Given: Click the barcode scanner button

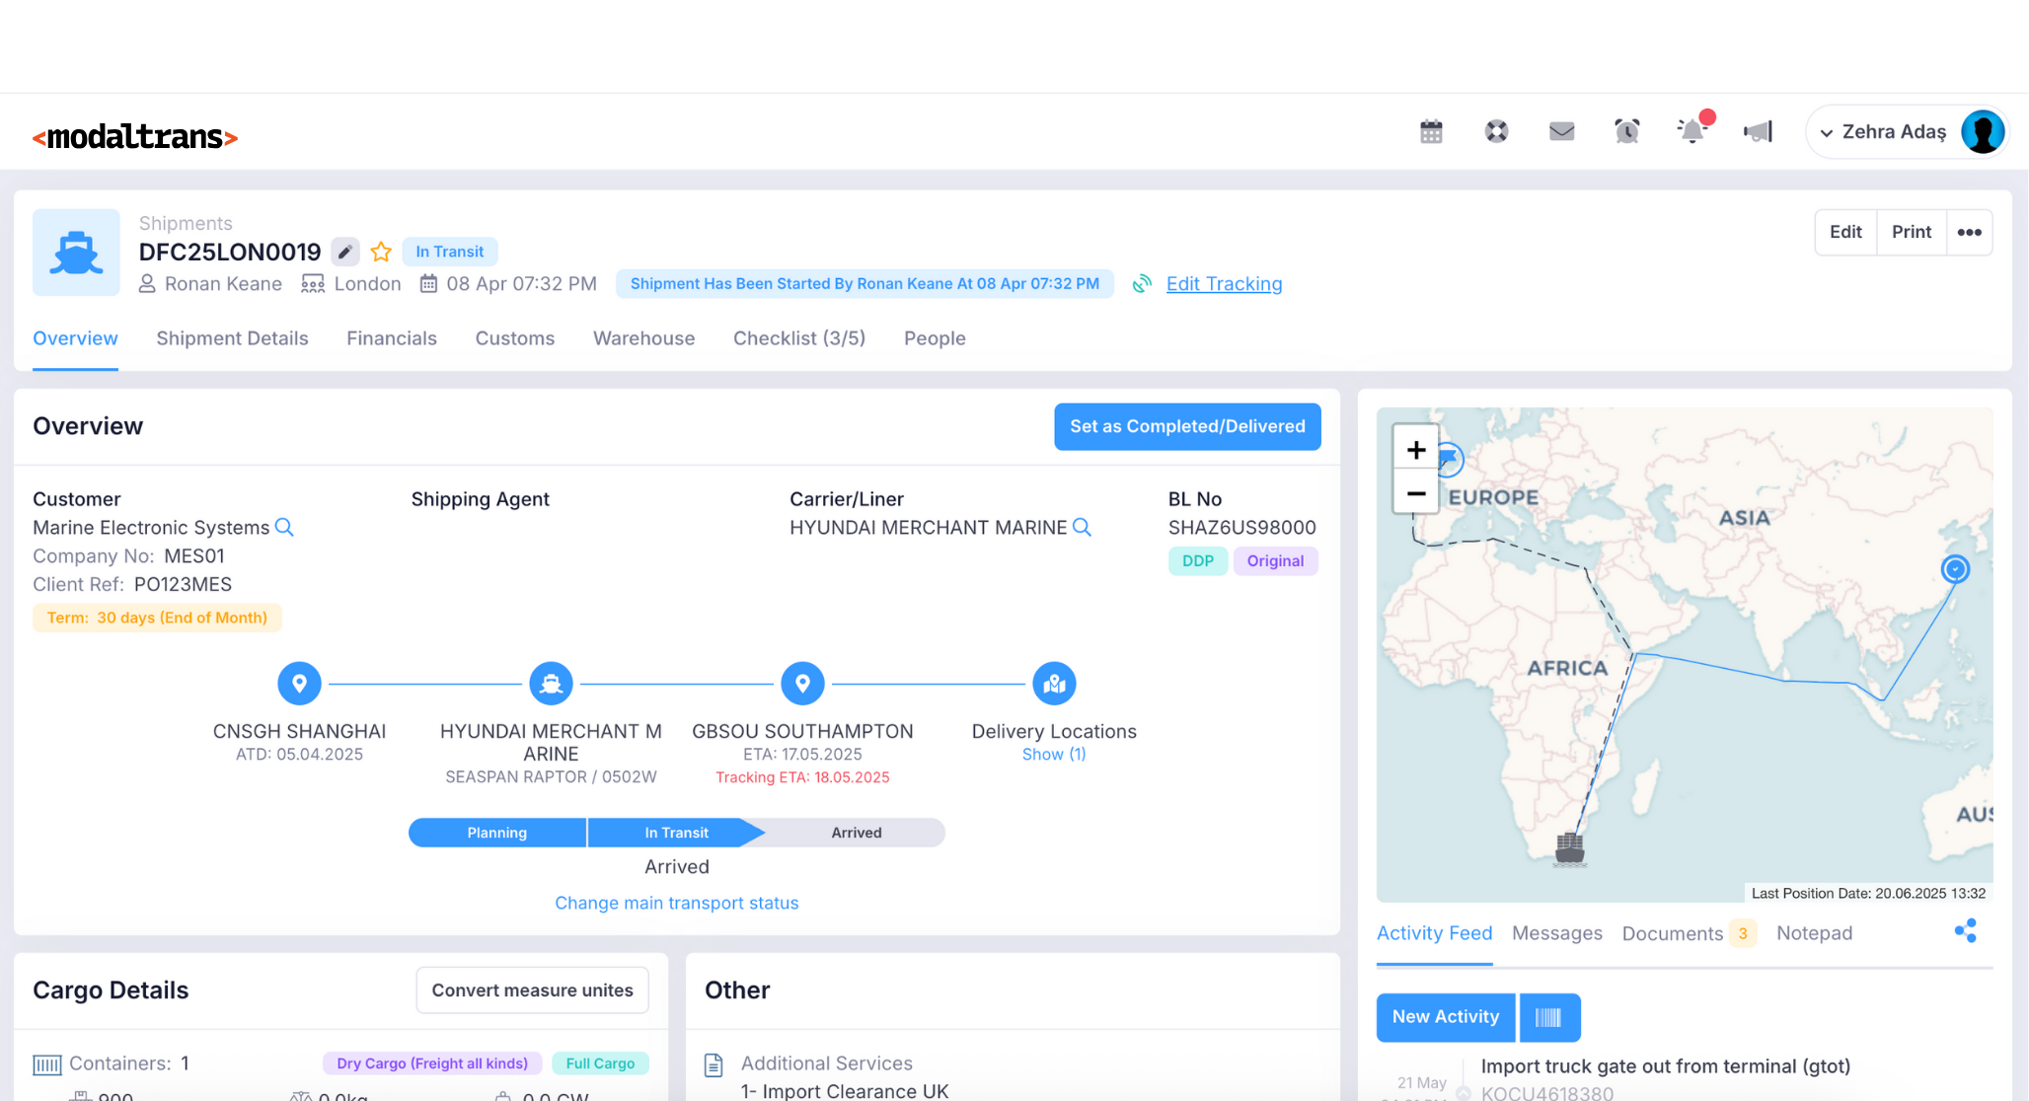Looking at the screenshot, I should [1548, 1017].
